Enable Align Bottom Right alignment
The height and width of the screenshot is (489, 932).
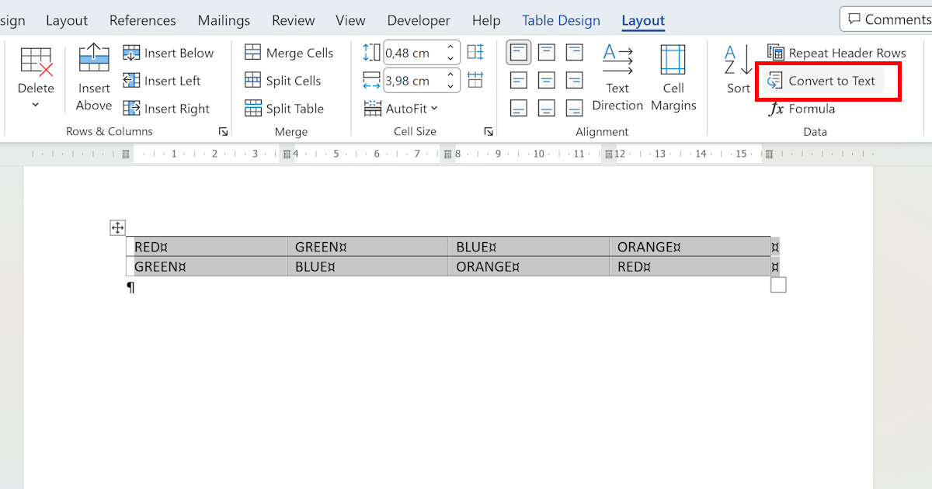pos(574,108)
